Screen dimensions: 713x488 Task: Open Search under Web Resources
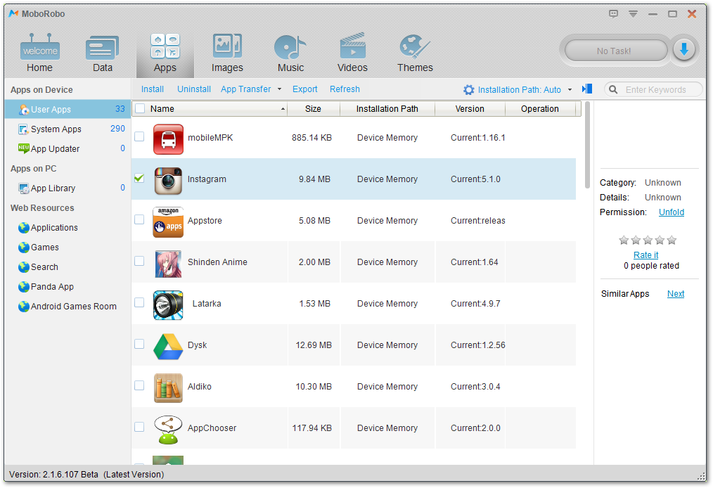44,267
